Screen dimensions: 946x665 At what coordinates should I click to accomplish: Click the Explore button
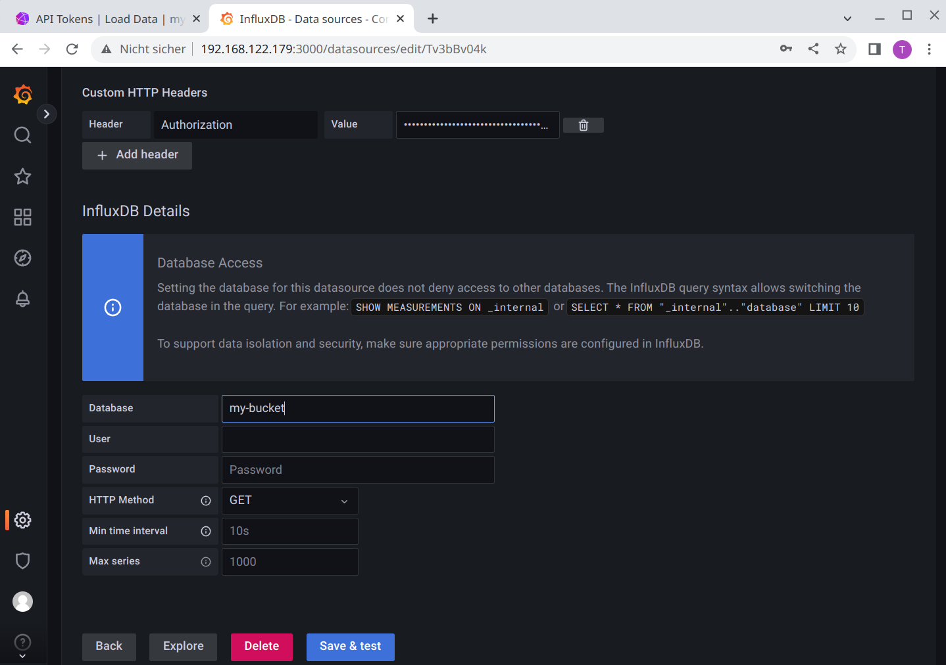click(x=184, y=647)
